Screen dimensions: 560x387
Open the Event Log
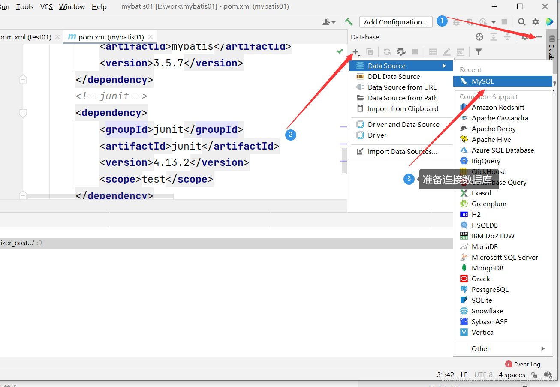[523, 364]
